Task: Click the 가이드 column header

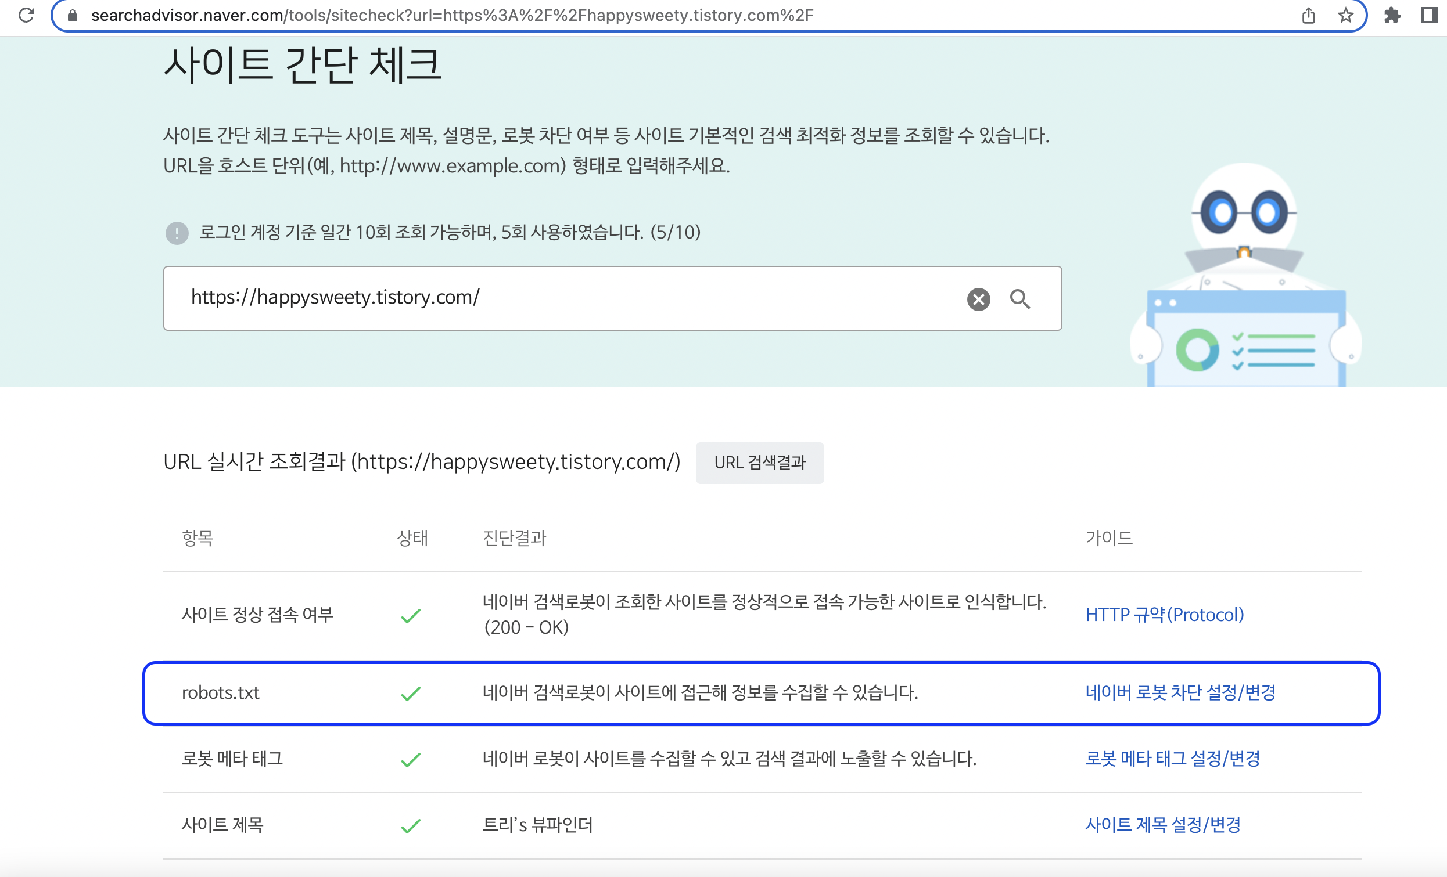Action: (x=1109, y=538)
